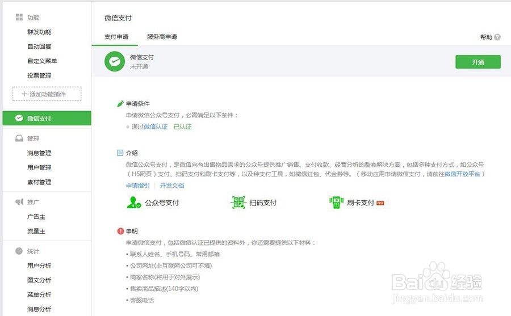The height and width of the screenshot is (316, 511).
Task: Select 微信支付 in the sidebar
Action: (47, 118)
